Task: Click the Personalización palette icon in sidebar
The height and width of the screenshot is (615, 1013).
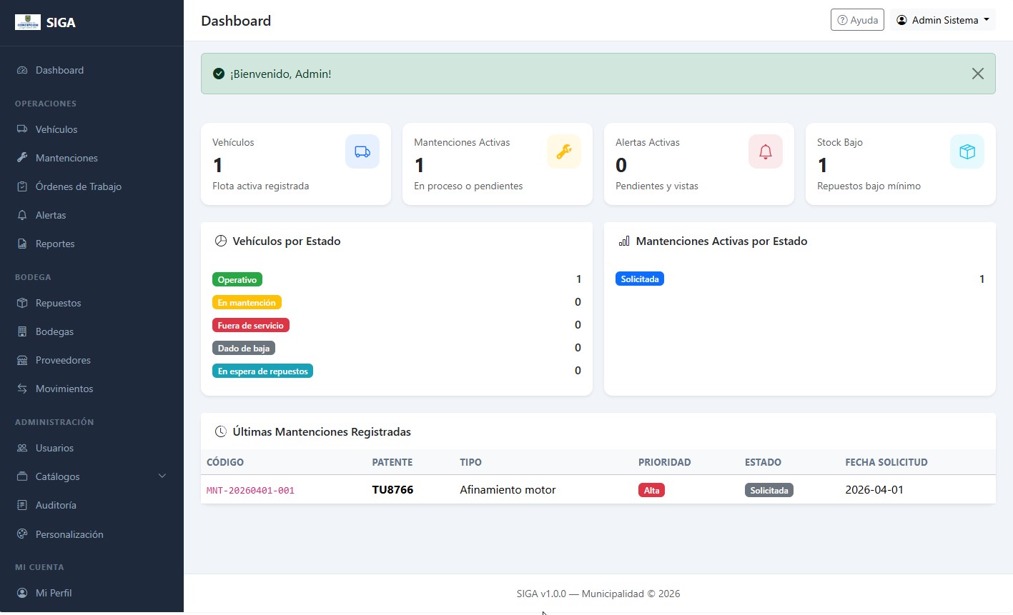Action: pos(22,534)
